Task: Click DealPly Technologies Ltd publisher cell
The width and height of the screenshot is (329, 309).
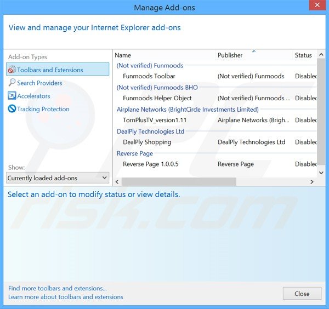Action: point(251,142)
